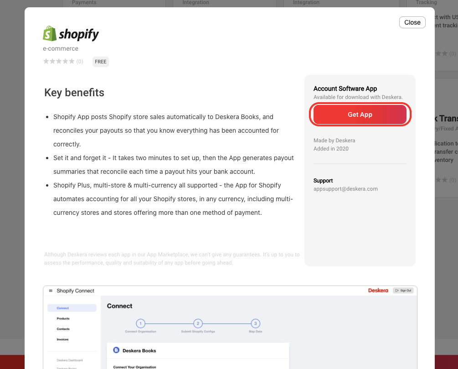Open the Products sidebar item

[x=63, y=318]
